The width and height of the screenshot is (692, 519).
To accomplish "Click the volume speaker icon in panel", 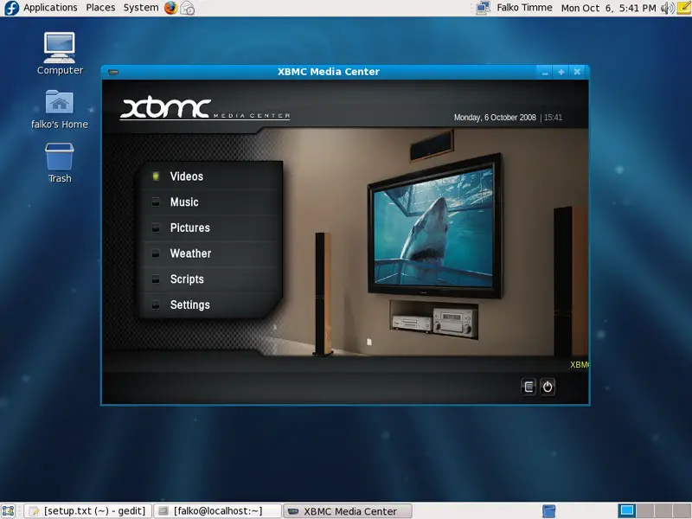I will (x=667, y=8).
